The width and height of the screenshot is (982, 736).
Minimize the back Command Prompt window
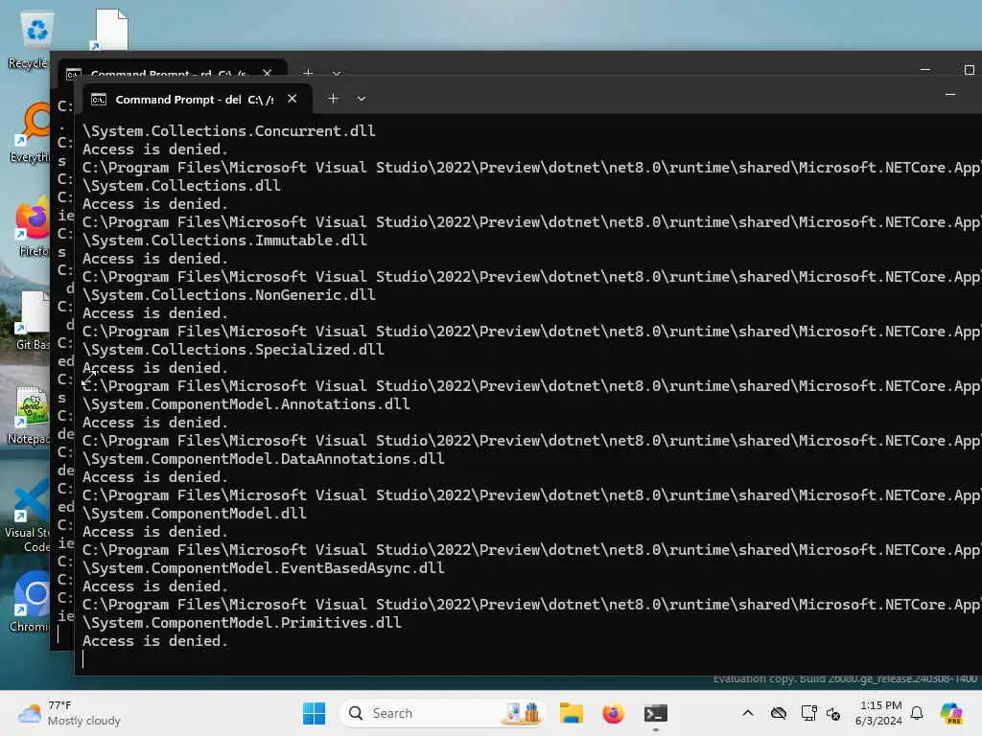pos(925,69)
